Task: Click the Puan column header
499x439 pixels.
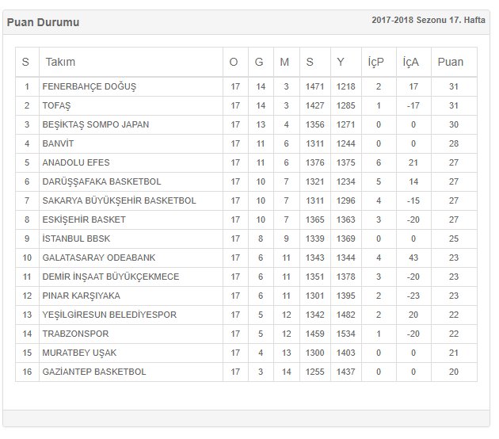Action: [451, 62]
